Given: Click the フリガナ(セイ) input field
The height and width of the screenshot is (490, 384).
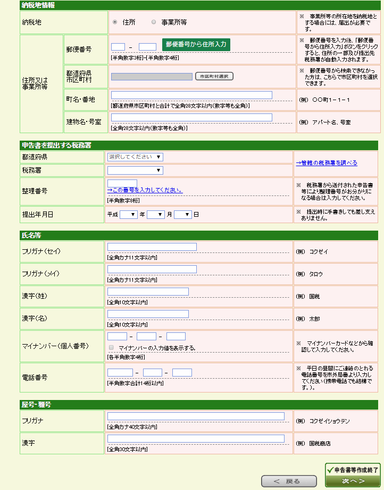Looking at the screenshot, I should pos(152,247).
